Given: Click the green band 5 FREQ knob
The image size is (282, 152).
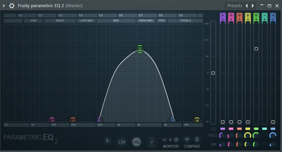Looking at the screenshot, I should tap(256, 136).
